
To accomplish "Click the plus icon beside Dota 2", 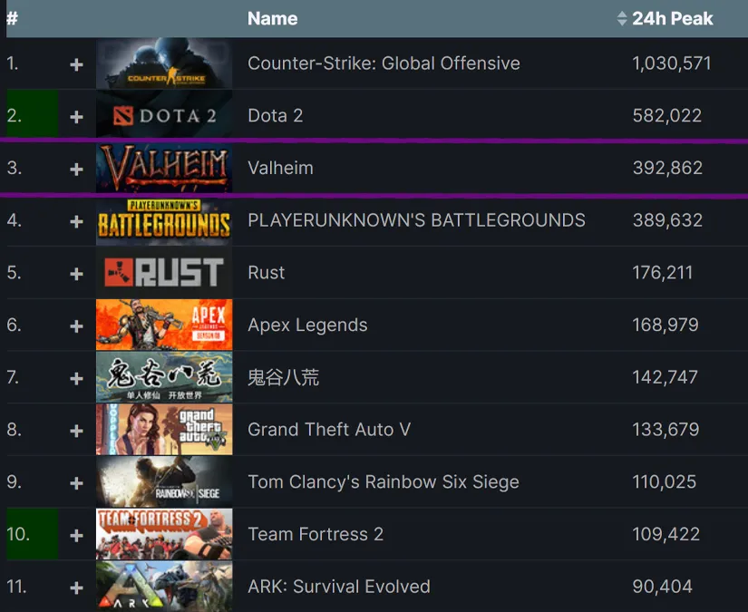I will pos(76,117).
